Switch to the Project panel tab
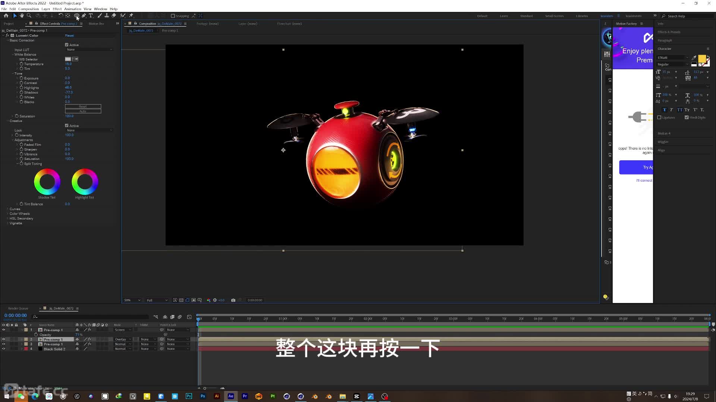Viewport: 716px width, 402px height. 9,23
